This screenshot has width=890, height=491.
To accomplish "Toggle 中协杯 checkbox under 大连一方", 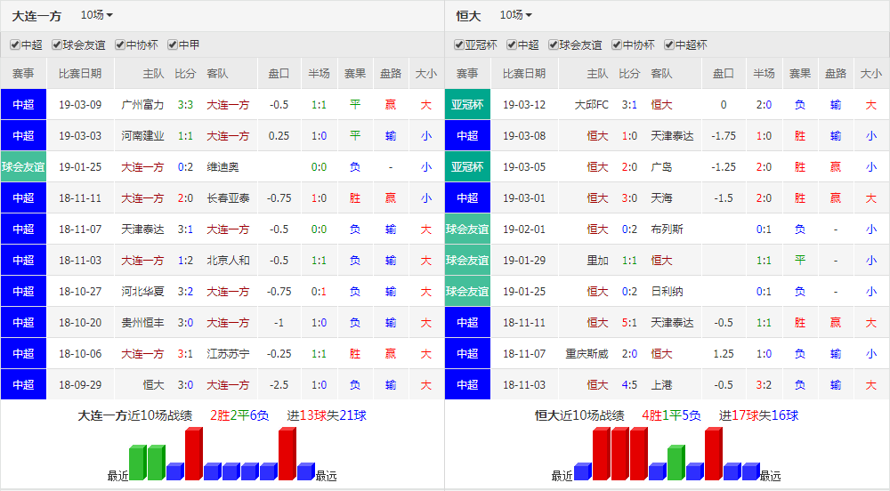I will pyautogui.click(x=120, y=44).
